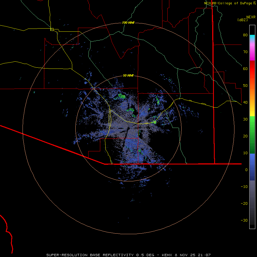Click the -10 dBZ scale value
This screenshot has height=257, width=257.
(x=244, y=187)
